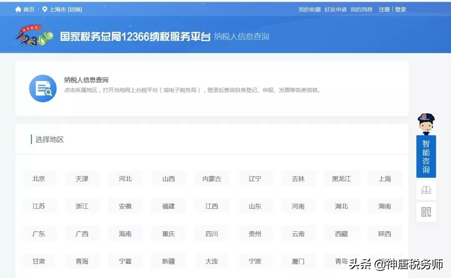The image size is (451, 278).
Task: Click 选择地区 section heading
Action: click(x=49, y=139)
